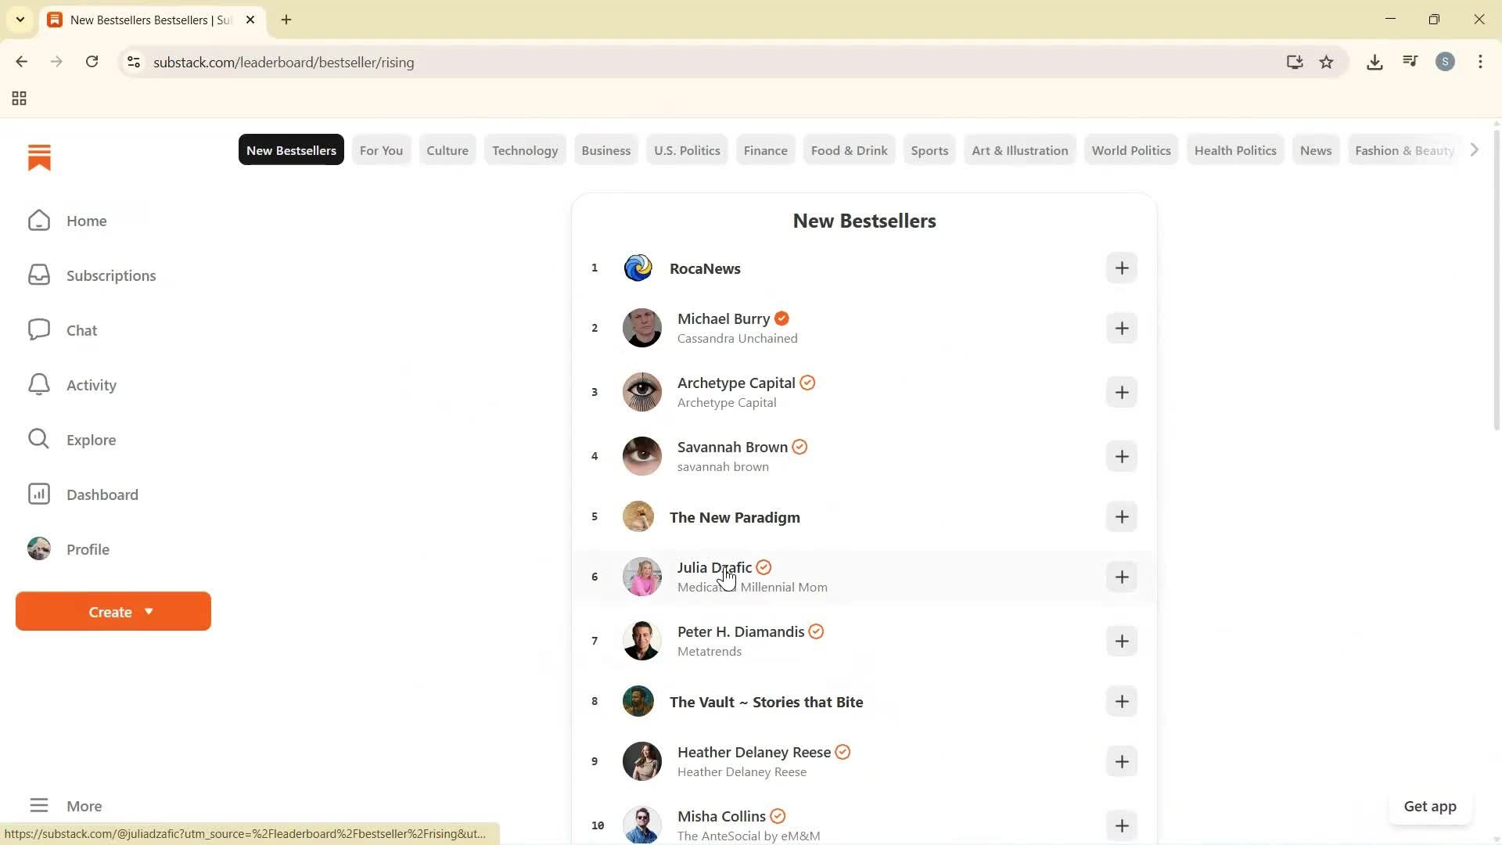The width and height of the screenshot is (1502, 845).
Task: Open Chat from the sidebar
Action: [x=38, y=329]
